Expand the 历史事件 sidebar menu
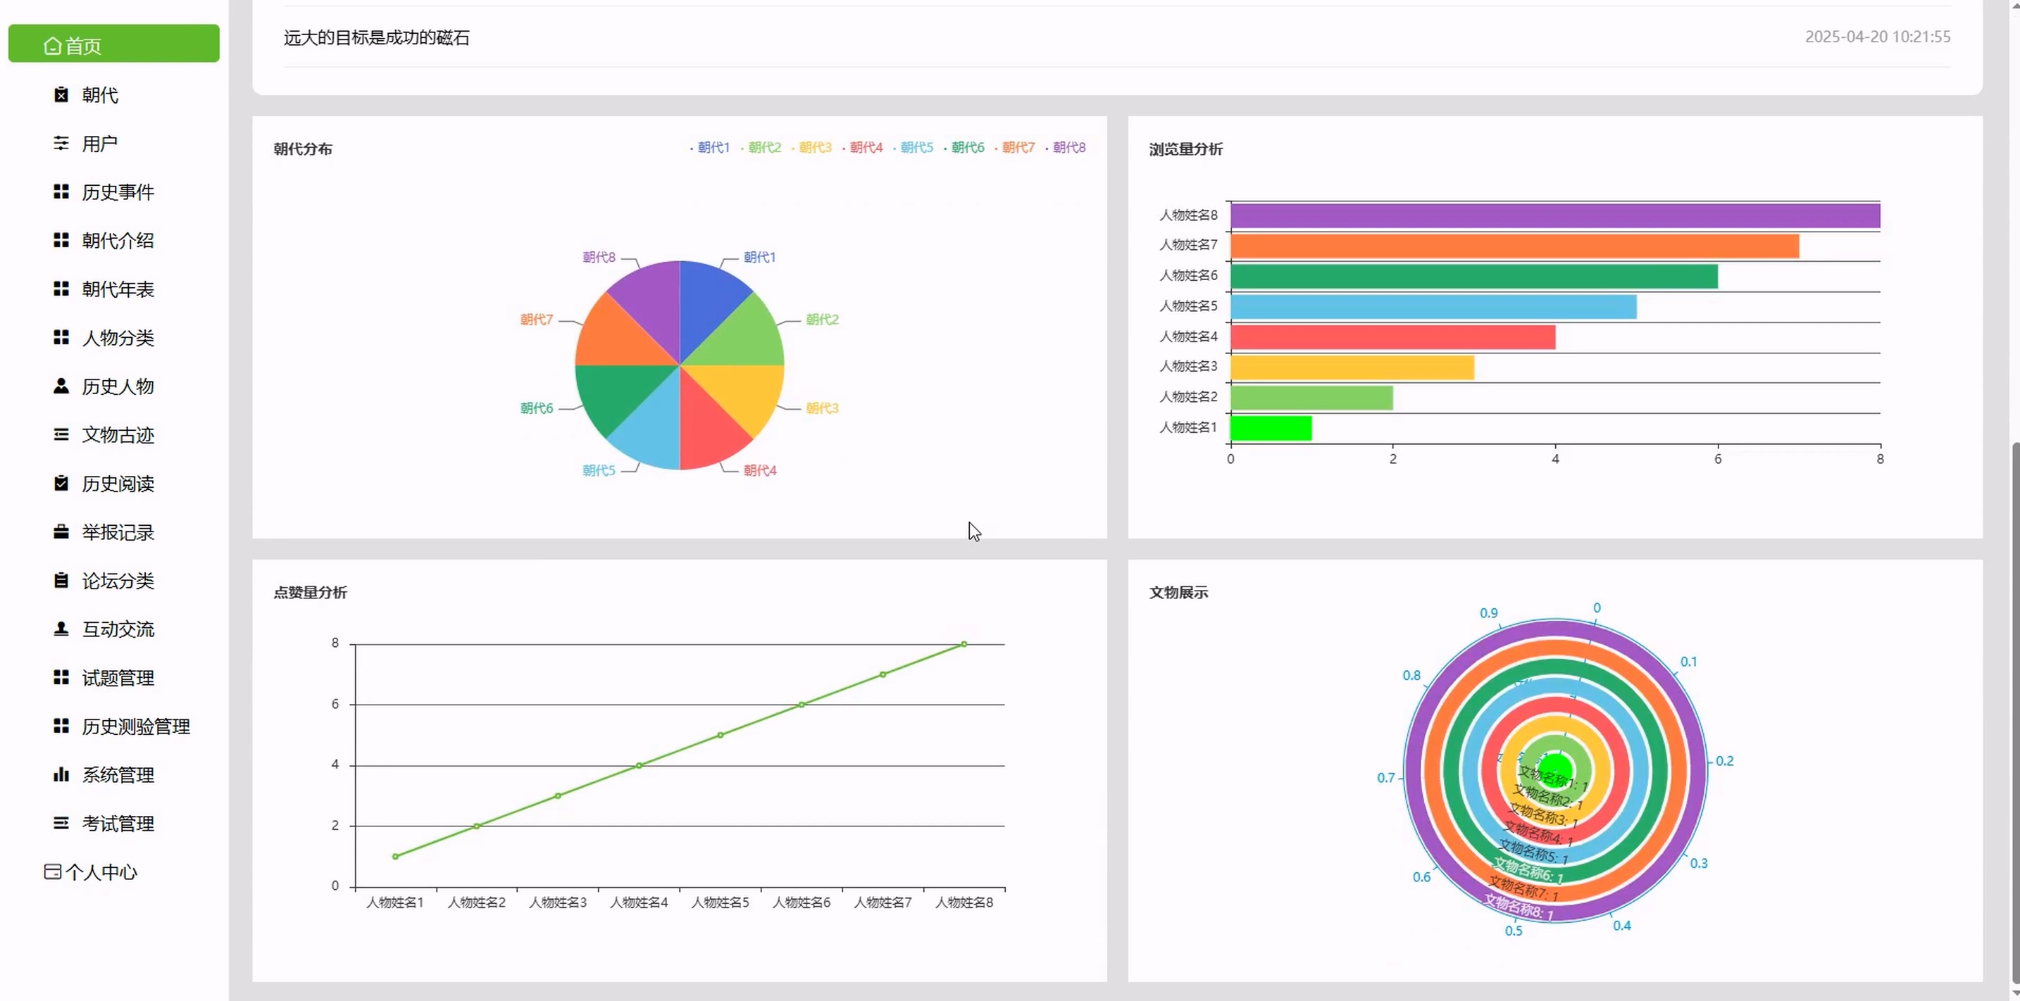The image size is (2020, 1001). click(118, 192)
